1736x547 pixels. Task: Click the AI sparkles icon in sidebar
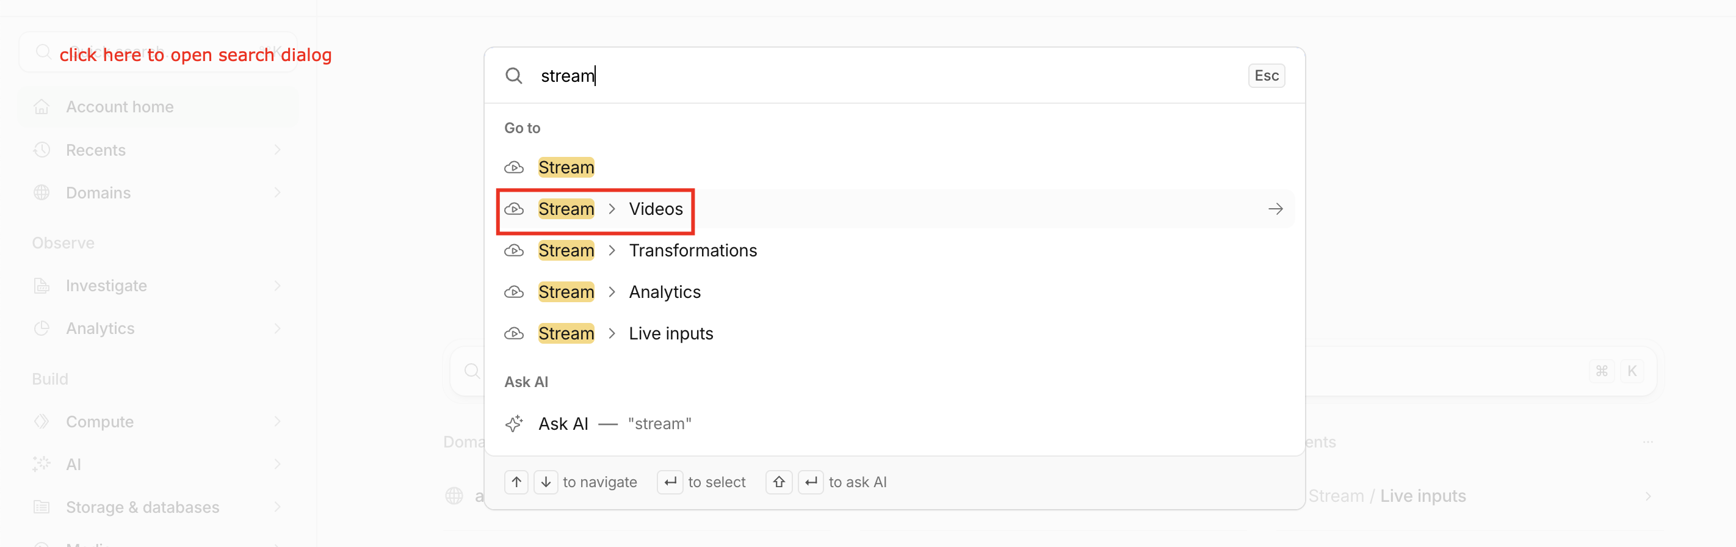pyautogui.click(x=42, y=464)
